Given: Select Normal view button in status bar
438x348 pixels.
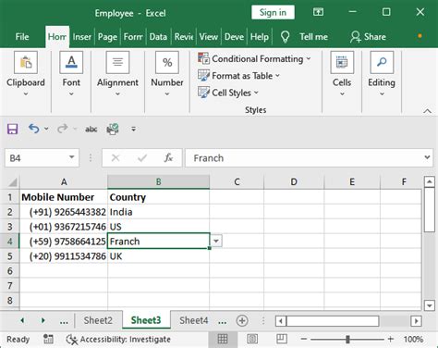Looking at the screenshot, I should (223, 340).
